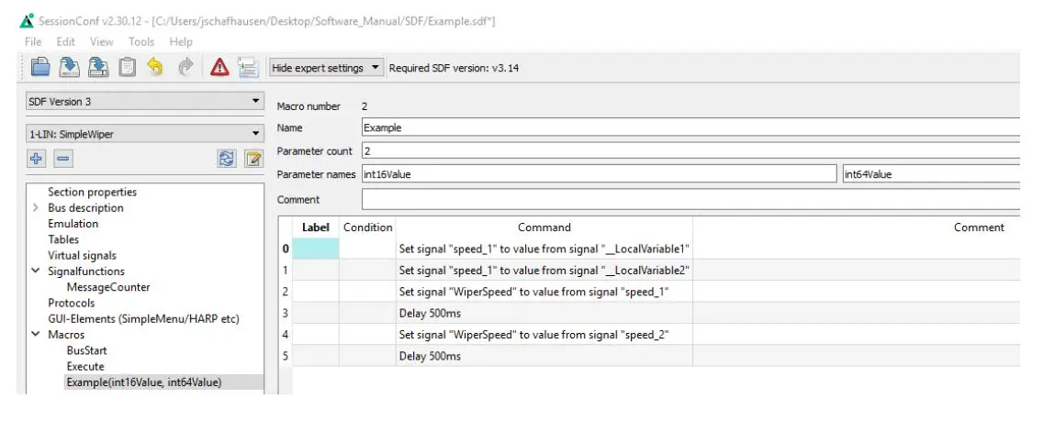Select MessageCounter in the tree
This screenshot has height=421, width=1043.
(x=108, y=287)
